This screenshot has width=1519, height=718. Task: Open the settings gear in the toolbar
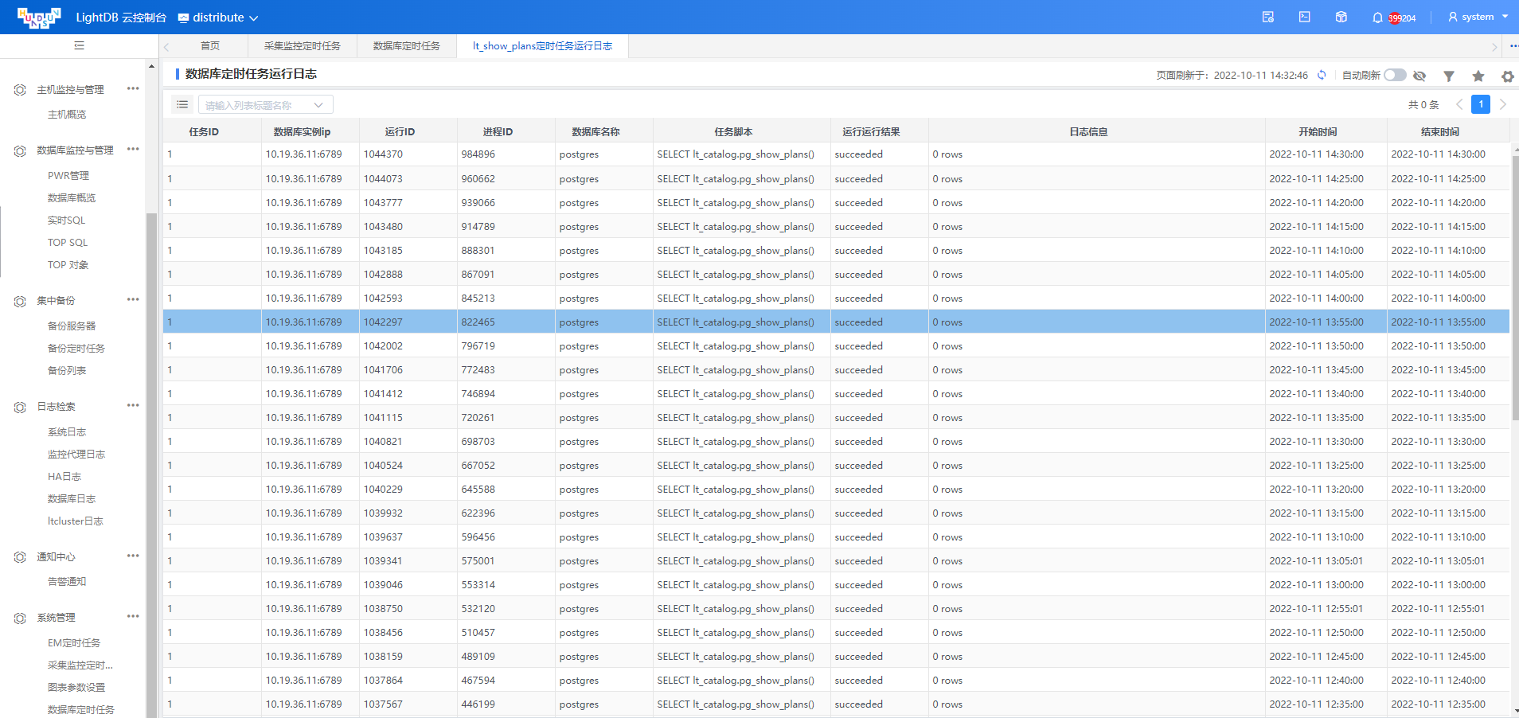click(x=1508, y=76)
